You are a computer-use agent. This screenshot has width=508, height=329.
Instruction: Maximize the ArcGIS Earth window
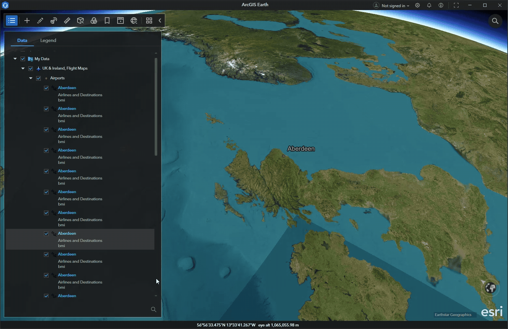tap(485, 5)
